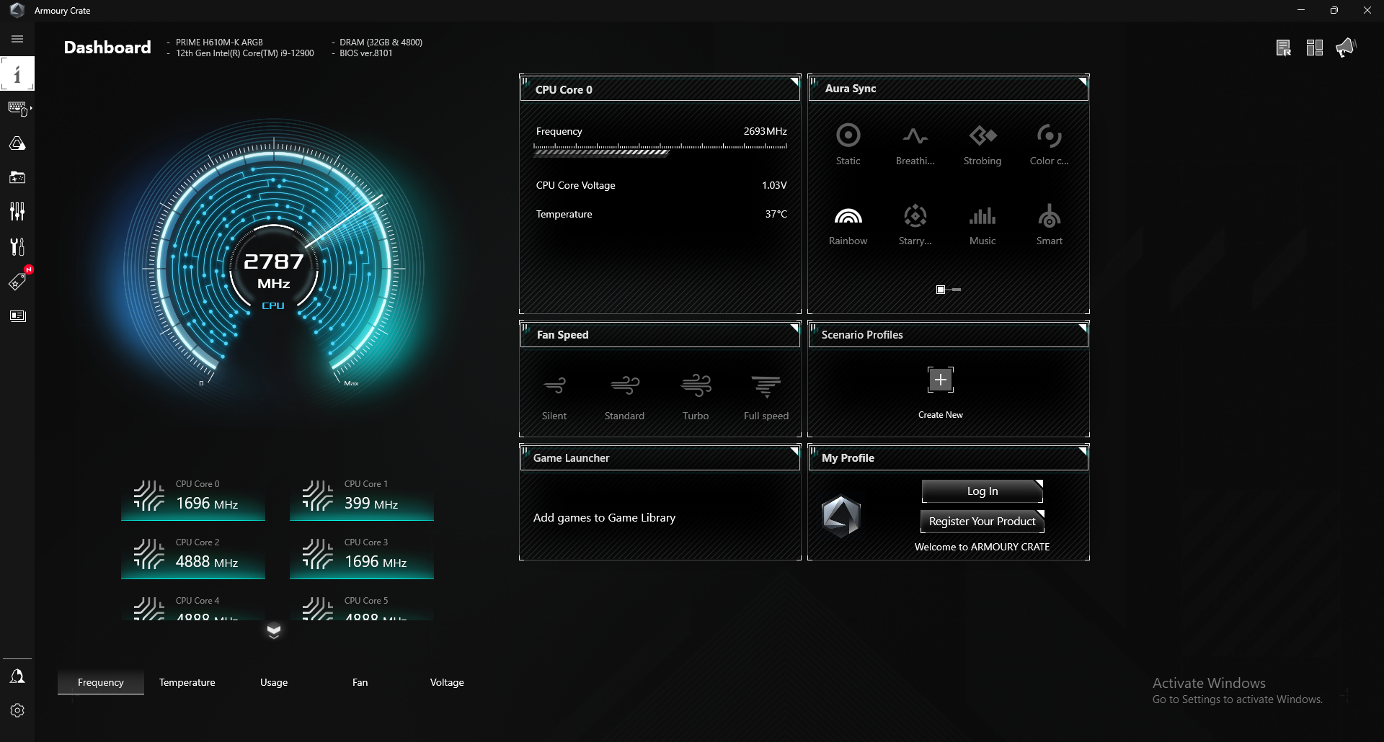Expand the CPU core list chevron
This screenshot has width=1384, height=742.
point(274,631)
